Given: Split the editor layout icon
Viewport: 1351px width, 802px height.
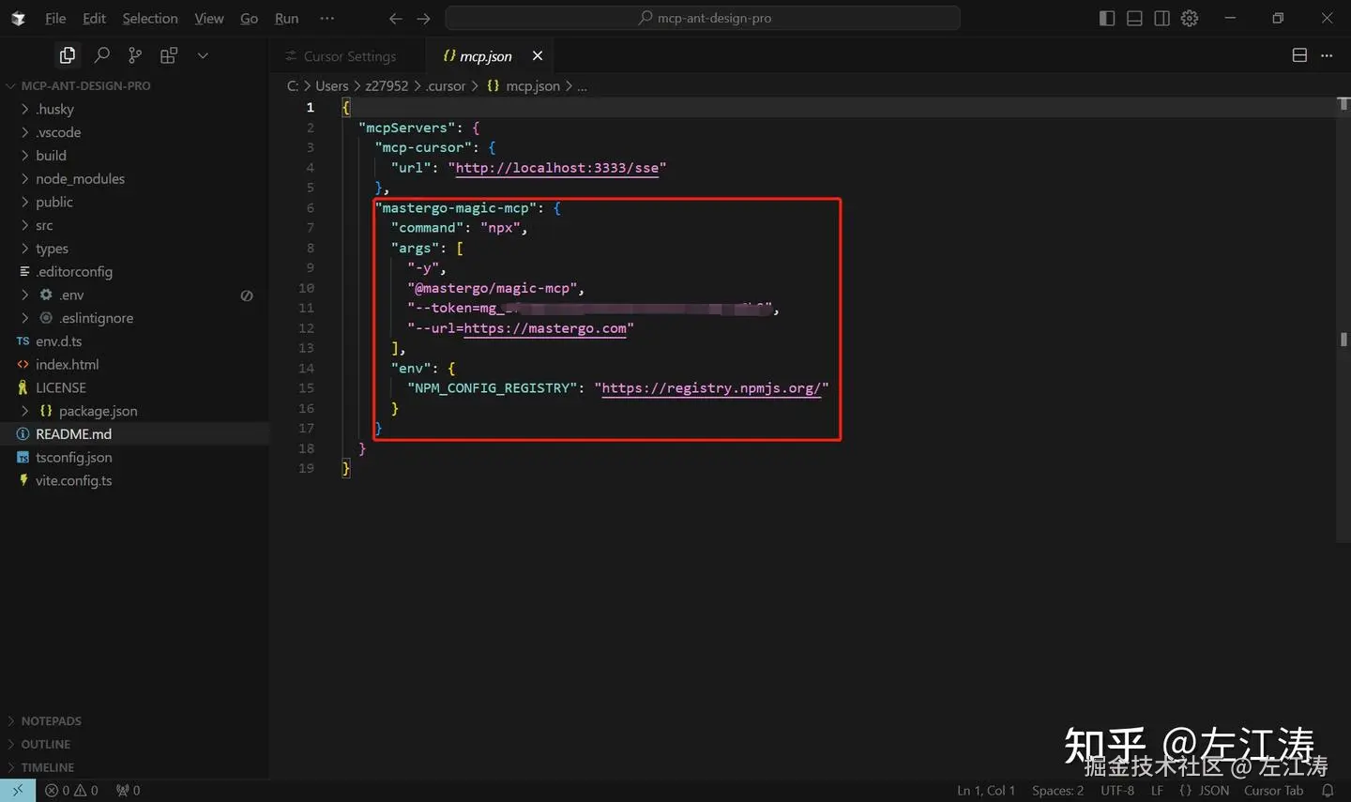Looking at the screenshot, I should [1299, 55].
